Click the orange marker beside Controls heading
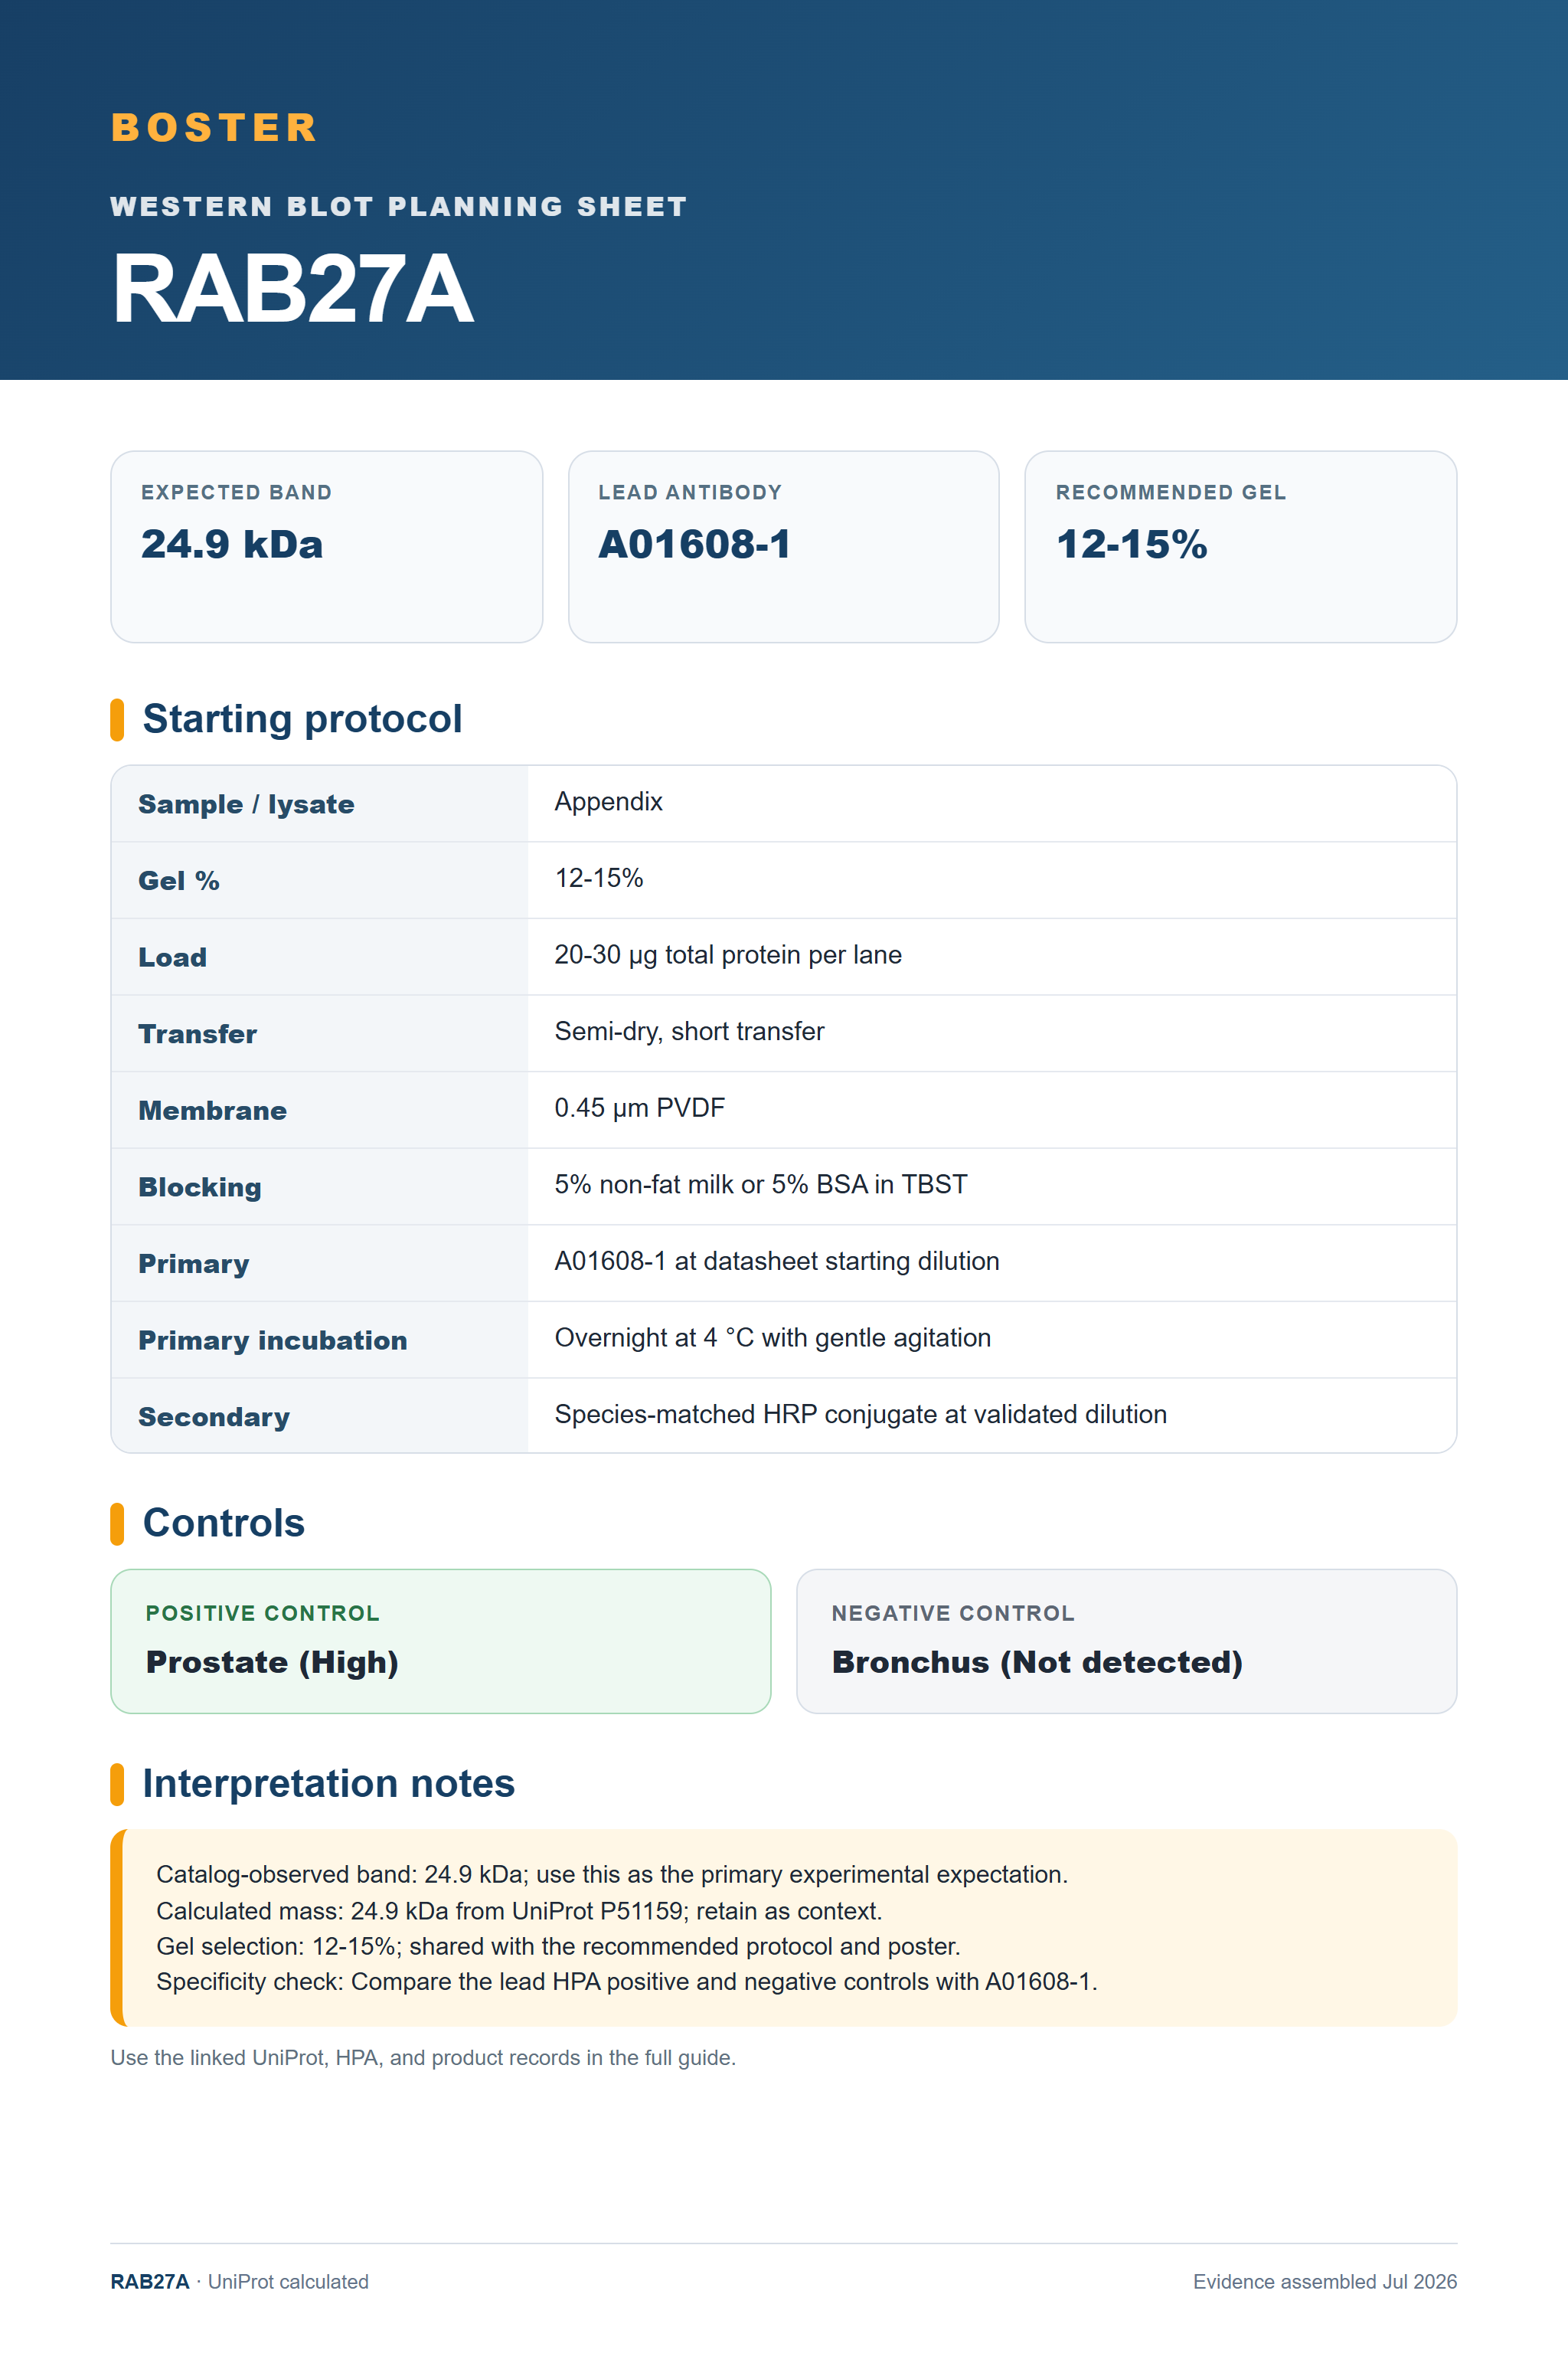Screen dimensions: 1568x2353 tap(117, 1523)
